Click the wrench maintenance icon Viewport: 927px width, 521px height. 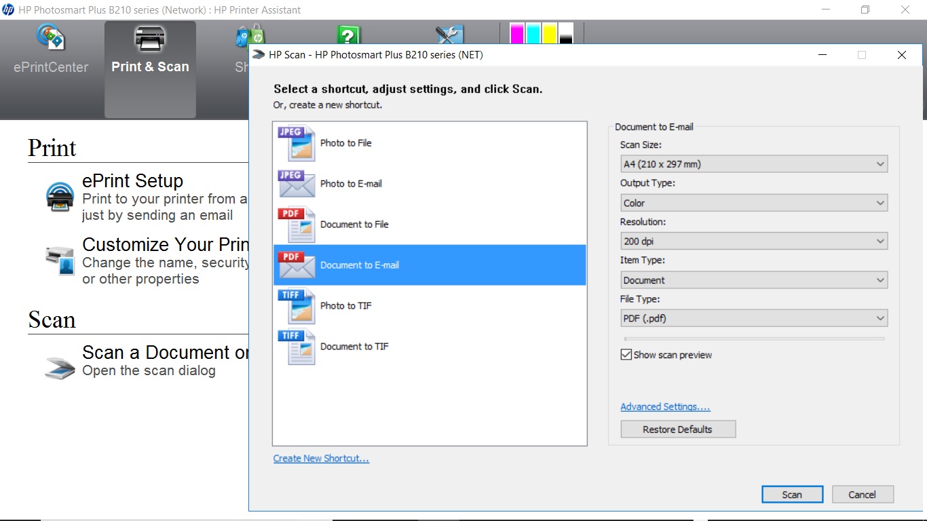(448, 33)
